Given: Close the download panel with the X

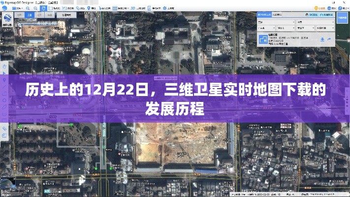Looking at the screenshot, I should (333, 33).
